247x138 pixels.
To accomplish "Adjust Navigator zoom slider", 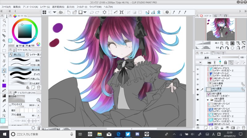I will click(x=203, y=43).
